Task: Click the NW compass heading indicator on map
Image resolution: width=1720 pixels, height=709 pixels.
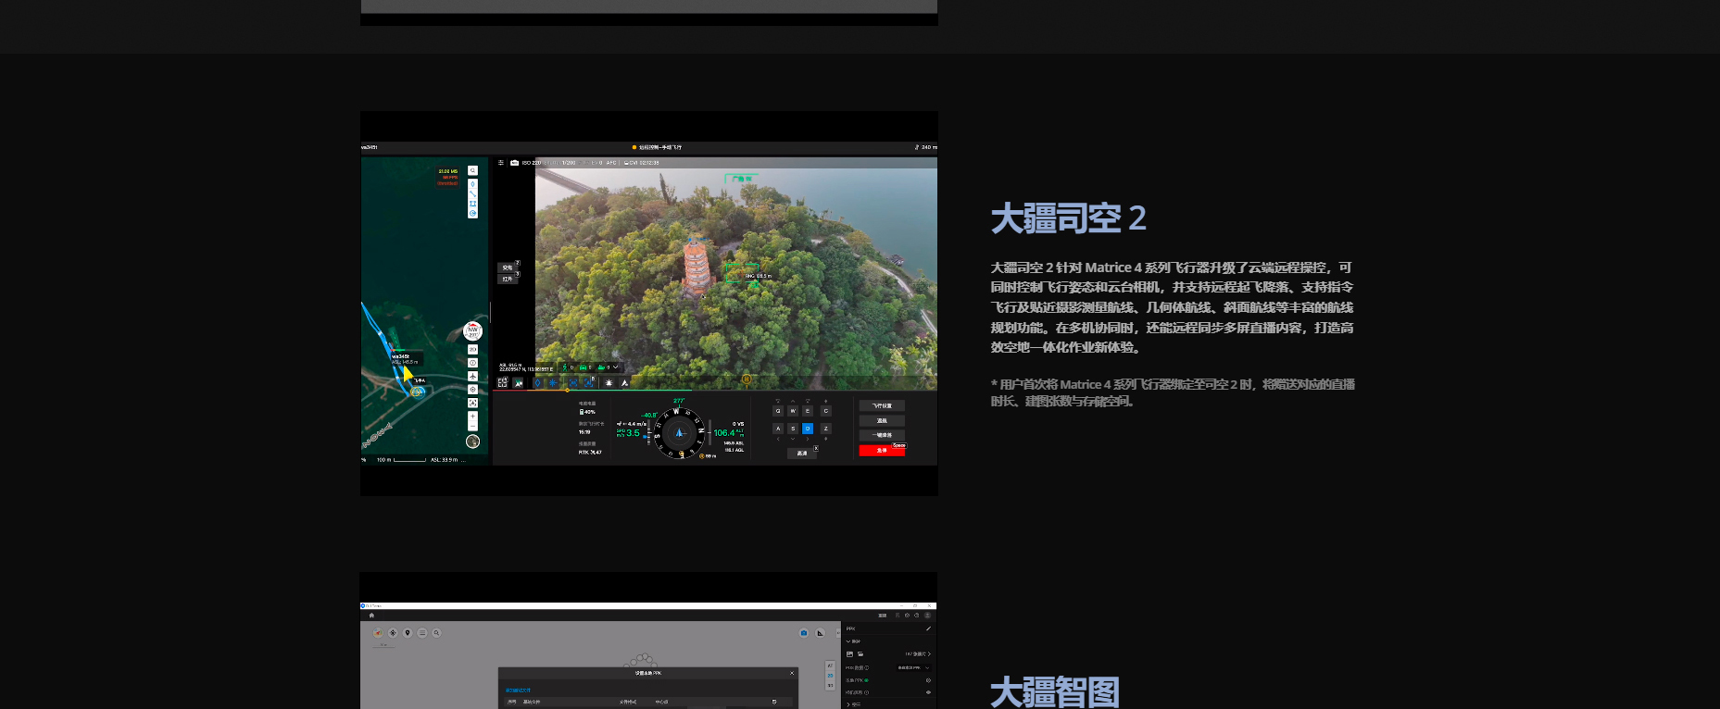Action: 472,331
